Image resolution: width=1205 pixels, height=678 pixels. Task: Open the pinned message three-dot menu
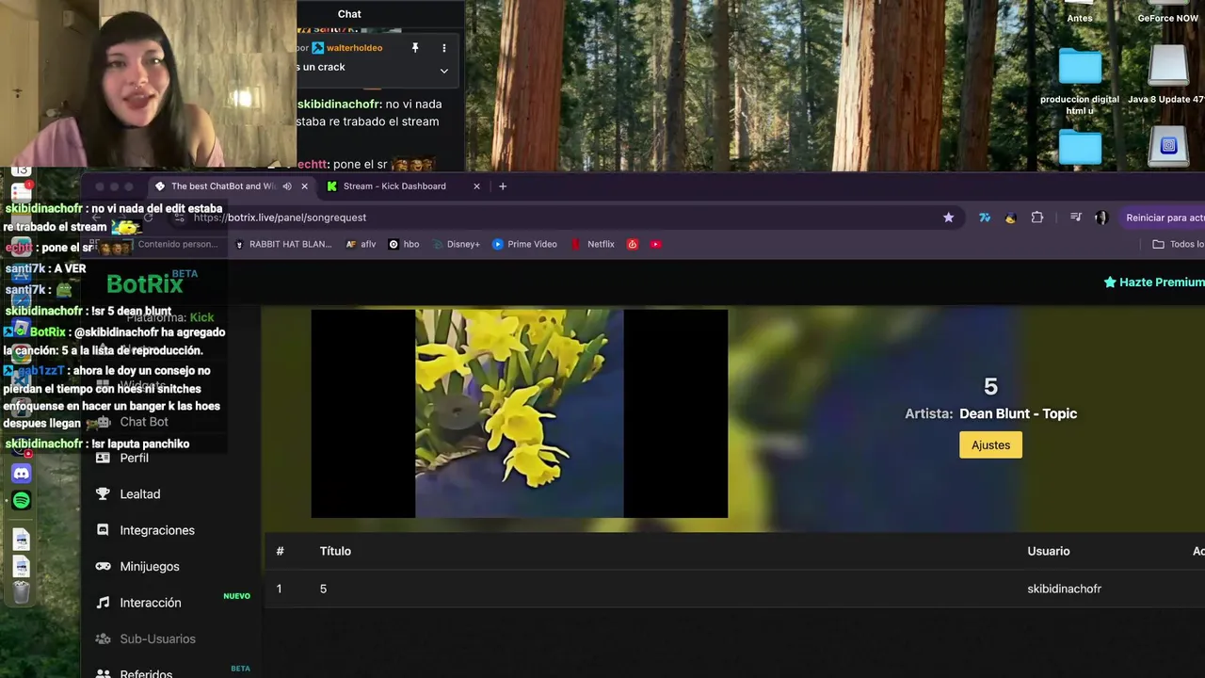point(444,48)
